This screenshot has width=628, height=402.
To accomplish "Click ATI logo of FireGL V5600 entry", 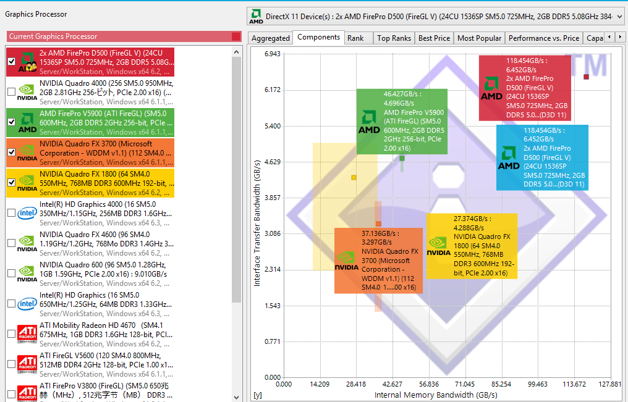I will pos(27,364).
